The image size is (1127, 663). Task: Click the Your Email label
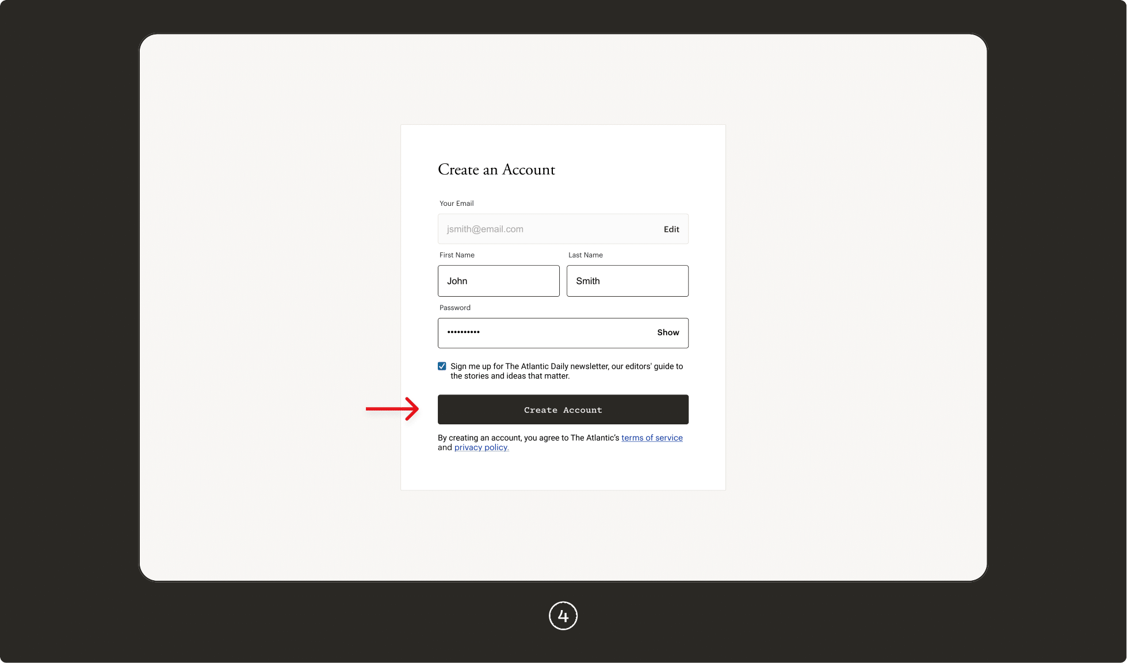[x=456, y=204]
